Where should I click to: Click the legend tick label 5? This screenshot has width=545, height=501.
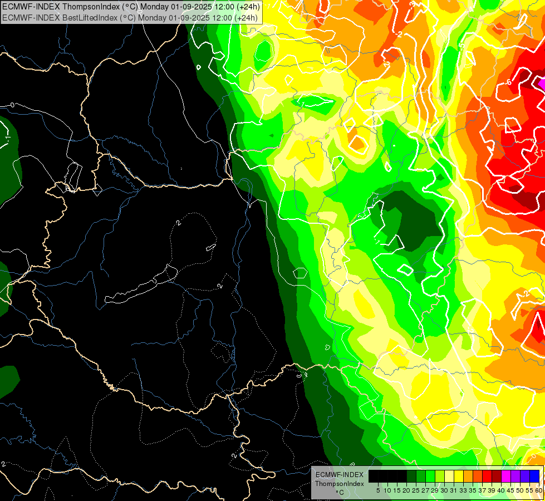(x=378, y=490)
